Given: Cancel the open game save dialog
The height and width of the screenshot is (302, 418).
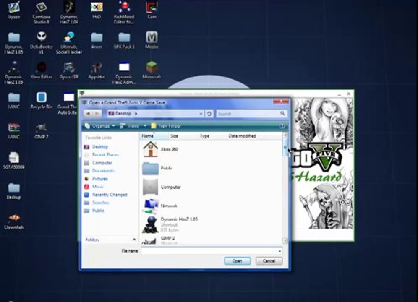Looking at the screenshot, I should [x=269, y=261].
